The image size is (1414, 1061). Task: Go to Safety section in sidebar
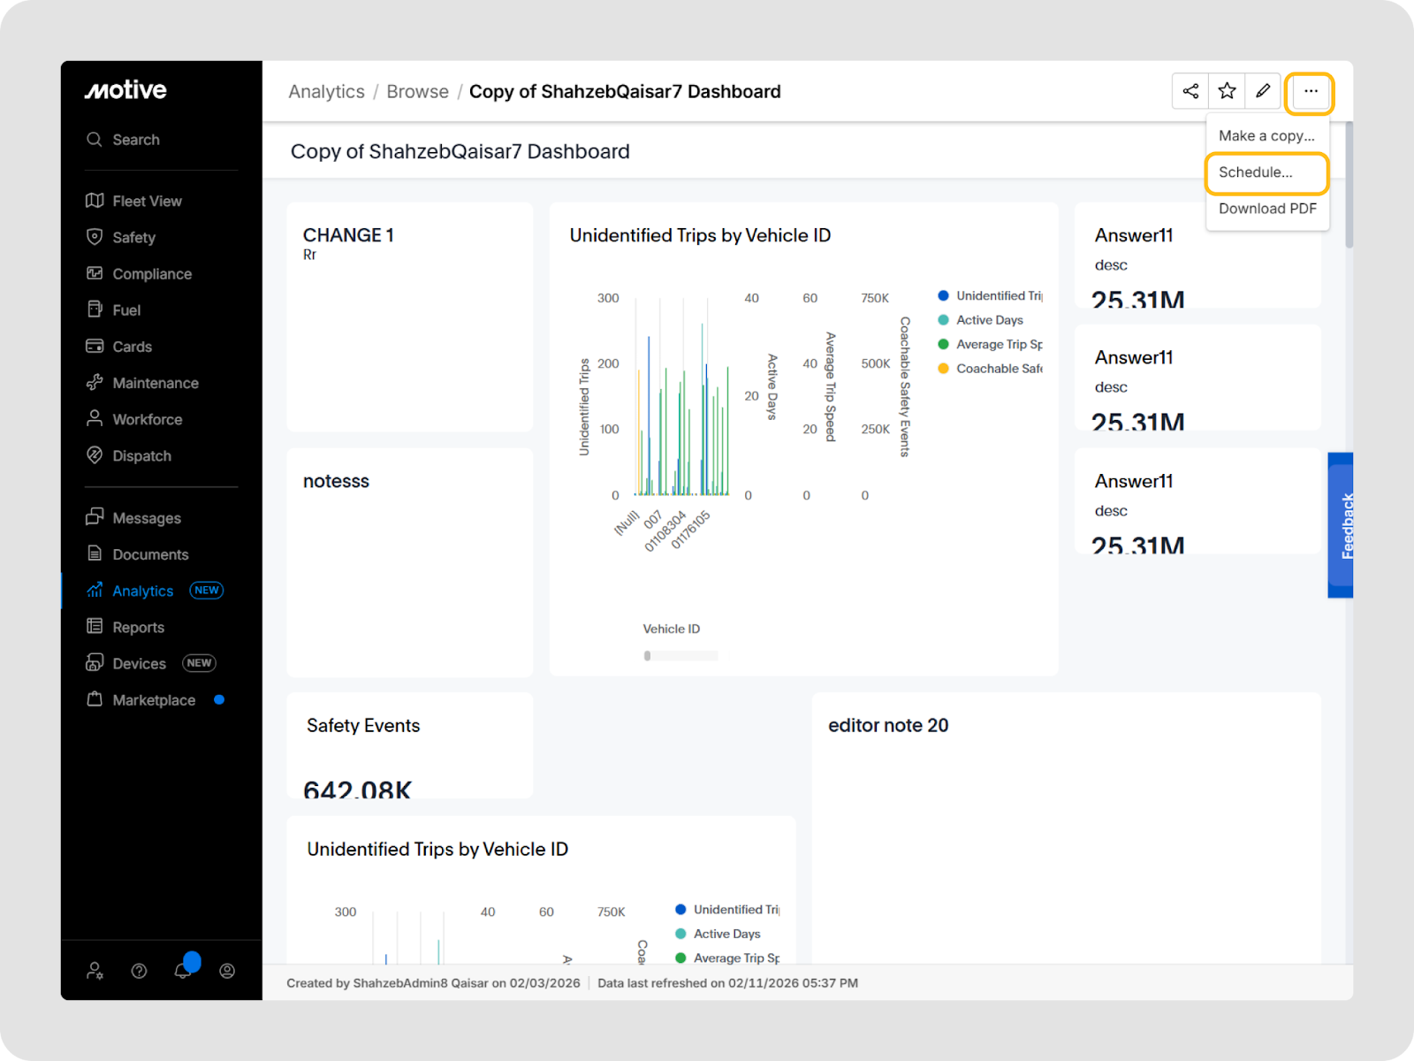[133, 238]
